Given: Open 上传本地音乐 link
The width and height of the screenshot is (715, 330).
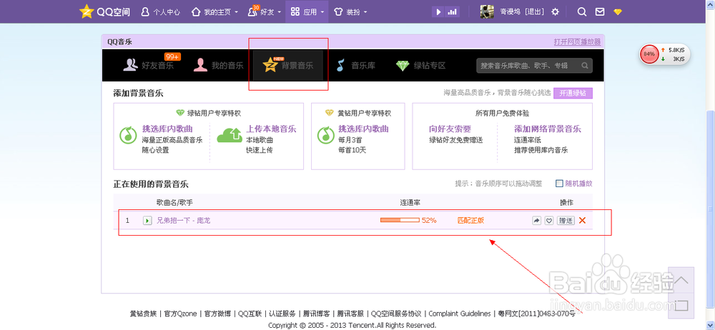Looking at the screenshot, I should point(271,129).
